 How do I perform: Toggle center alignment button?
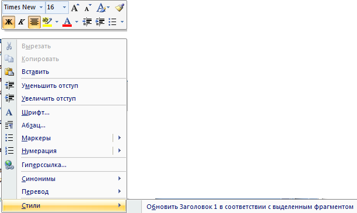34,22
